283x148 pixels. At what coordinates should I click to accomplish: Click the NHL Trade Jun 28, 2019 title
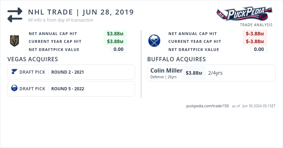pyautogui.click(x=81, y=12)
